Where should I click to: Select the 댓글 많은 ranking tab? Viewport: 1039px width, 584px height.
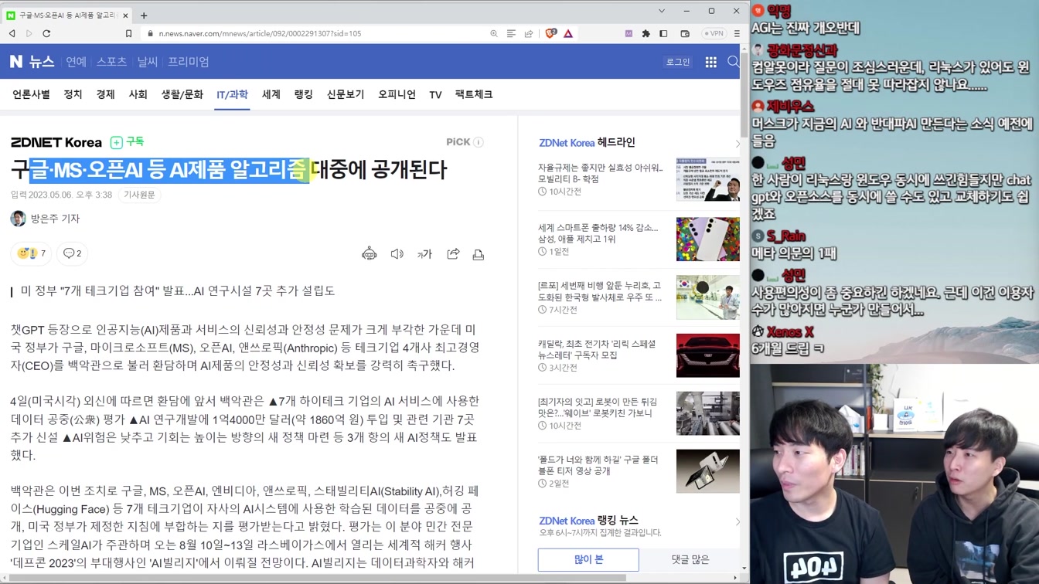coord(690,559)
